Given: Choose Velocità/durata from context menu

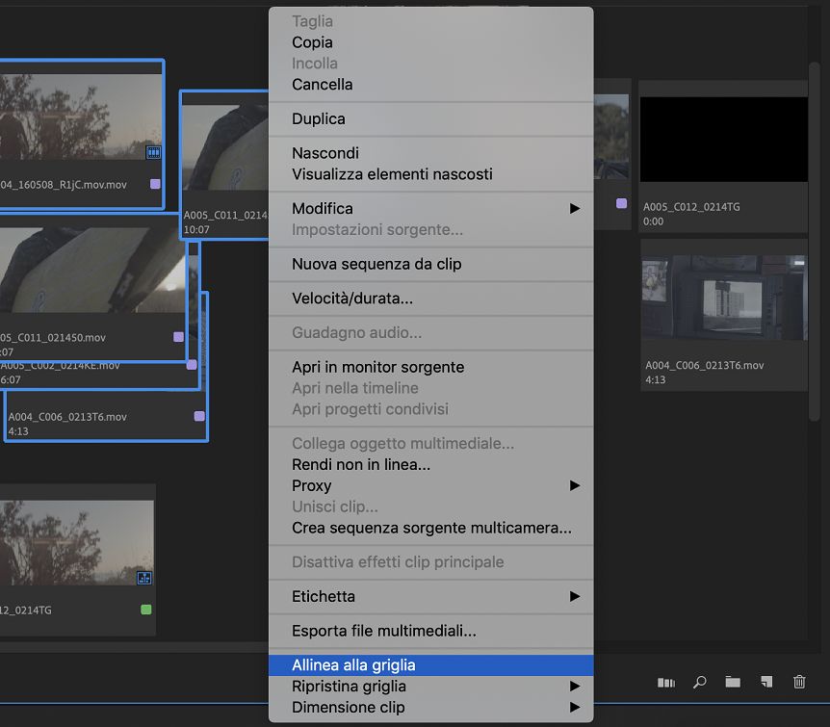Looking at the screenshot, I should click(x=352, y=299).
